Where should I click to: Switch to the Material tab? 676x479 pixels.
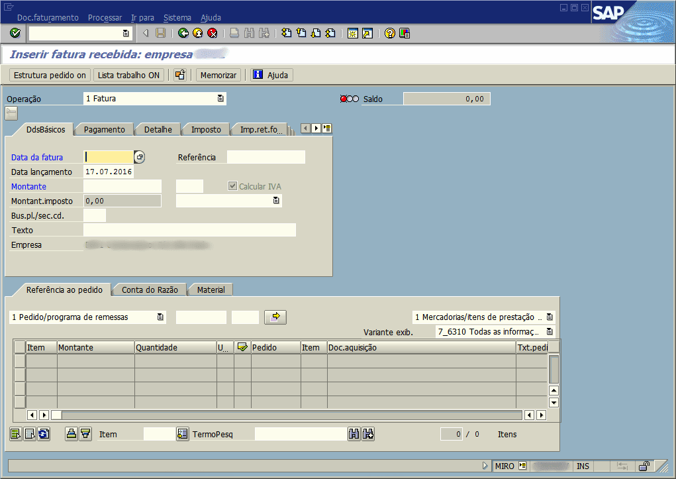coord(211,290)
